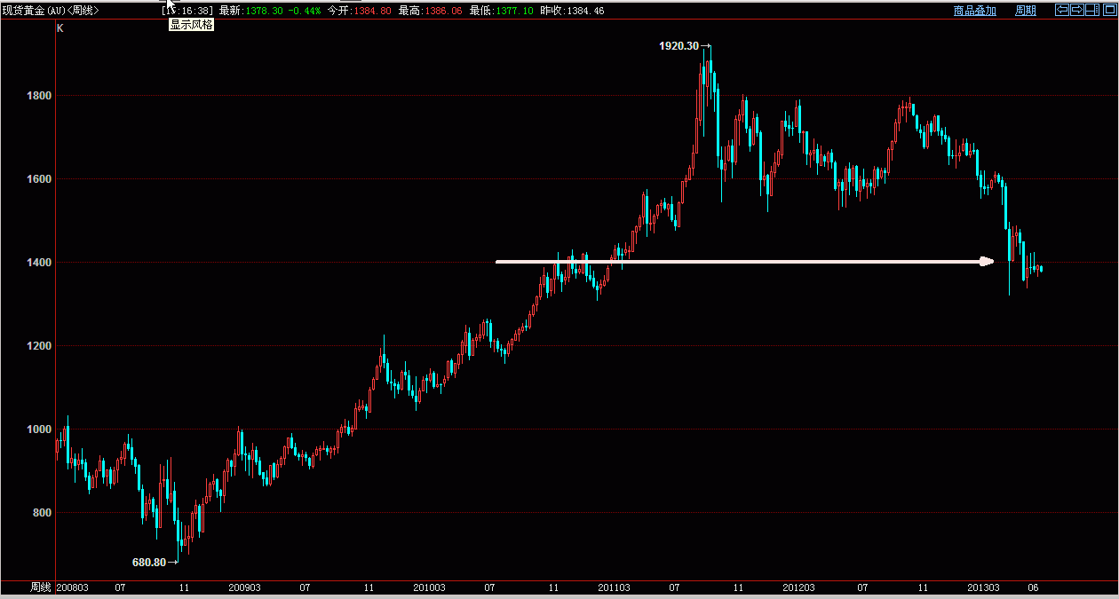Click the 201303 date axis label

point(982,587)
